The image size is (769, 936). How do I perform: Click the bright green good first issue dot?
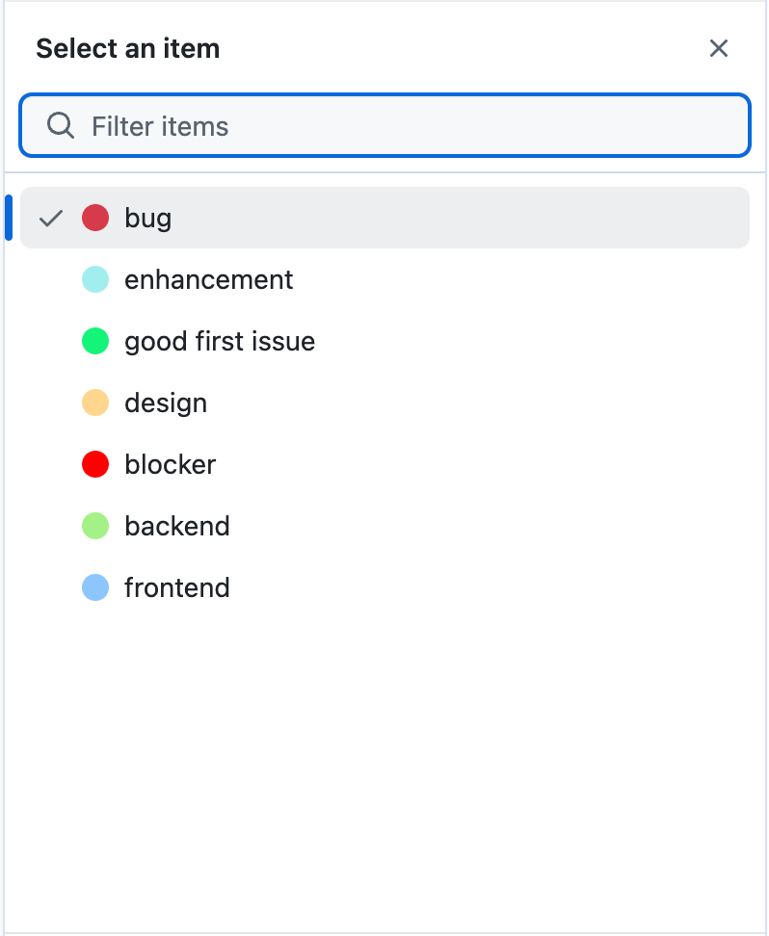(x=95, y=341)
